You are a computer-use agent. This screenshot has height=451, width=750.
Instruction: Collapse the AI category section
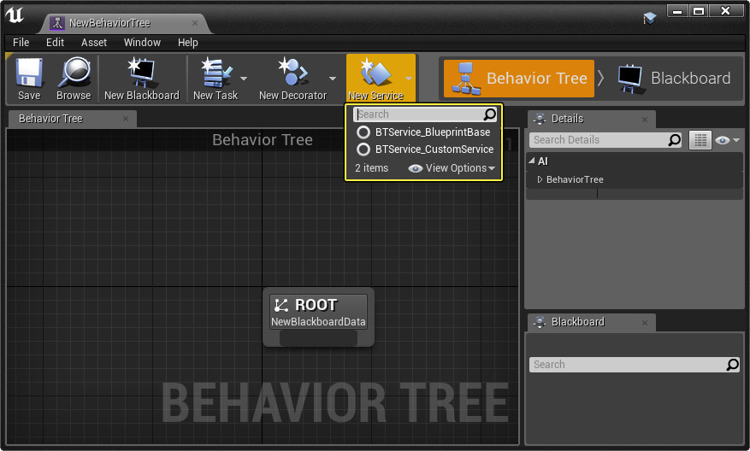[532, 161]
